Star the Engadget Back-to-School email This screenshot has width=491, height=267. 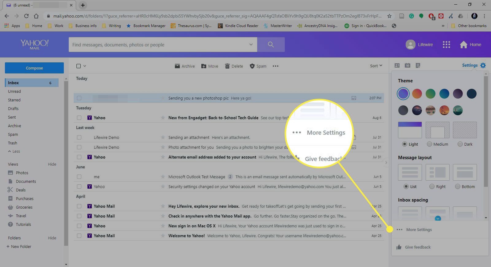tap(163, 118)
